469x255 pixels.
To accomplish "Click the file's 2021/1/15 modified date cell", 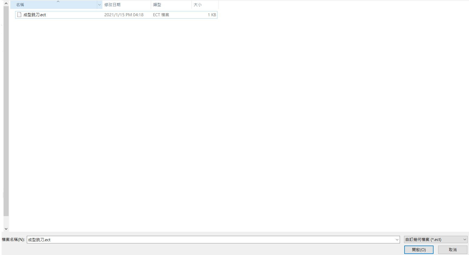I will tap(124, 15).
